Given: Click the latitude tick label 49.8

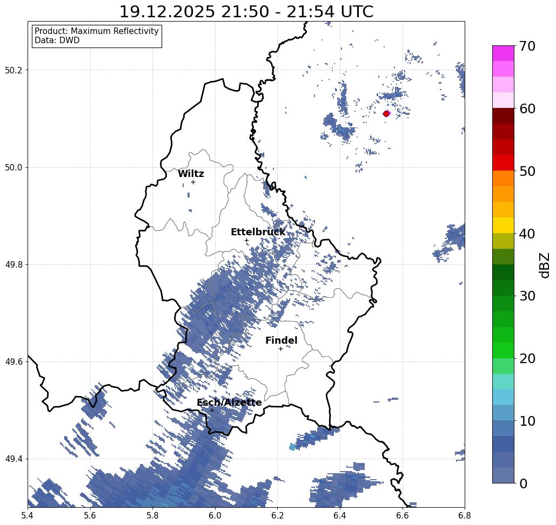Looking at the screenshot, I should click(14, 265).
